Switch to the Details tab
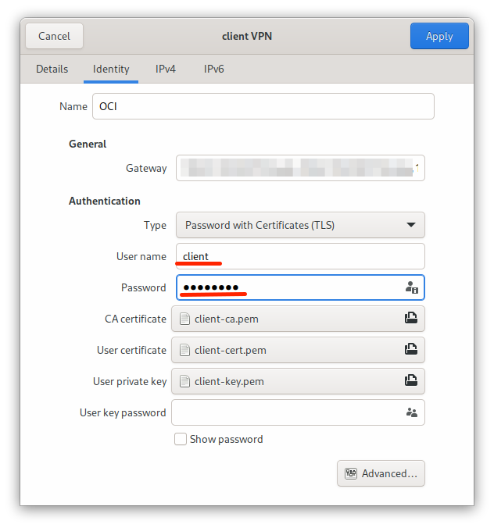 tap(52, 69)
